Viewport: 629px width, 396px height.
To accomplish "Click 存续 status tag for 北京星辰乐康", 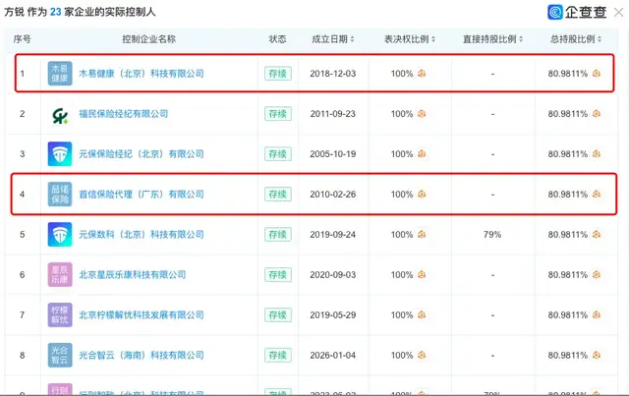I will pos(277,275).
